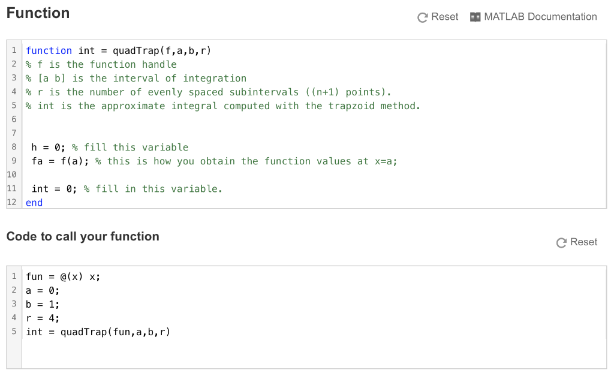Screen dimensions: 614x376
Task: Click line number 1 of the call code gutter
Action: coord(13,276)
